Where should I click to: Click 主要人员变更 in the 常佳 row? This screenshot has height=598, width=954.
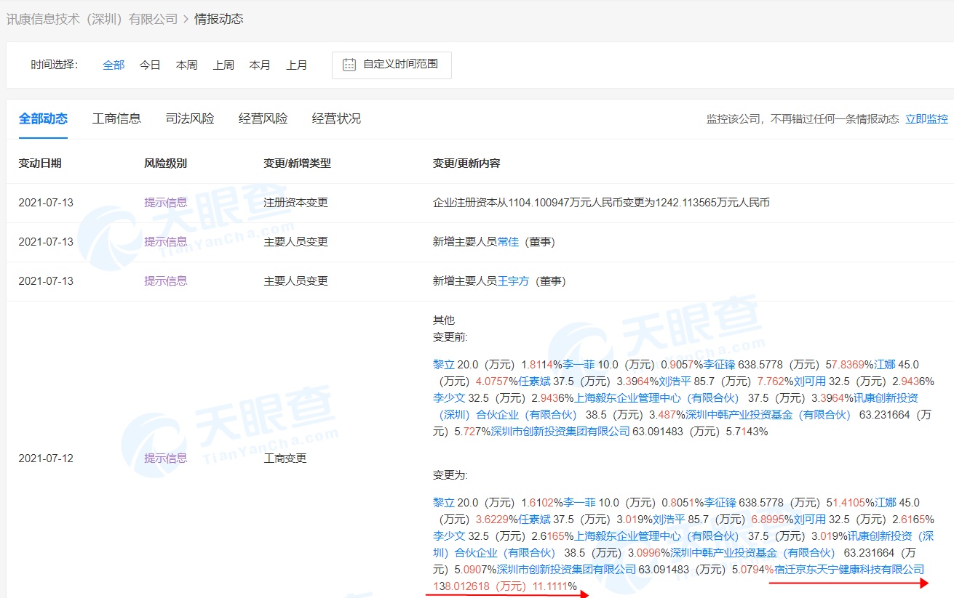[x=295, y=242]
